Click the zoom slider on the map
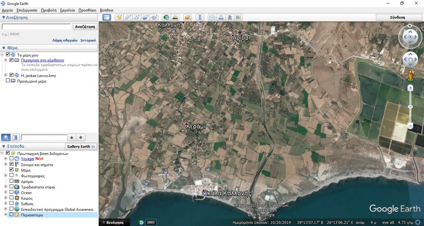Image resolution: width=424 pixels, height=226 pixels. 410,106
